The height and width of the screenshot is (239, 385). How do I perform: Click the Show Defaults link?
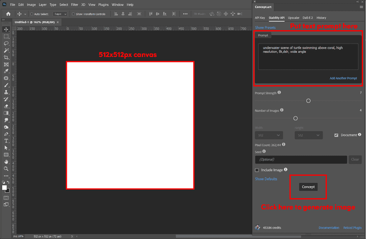(266, 179)
